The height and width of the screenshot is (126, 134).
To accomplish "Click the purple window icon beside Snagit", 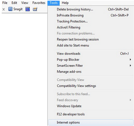I will coord(27,9).
